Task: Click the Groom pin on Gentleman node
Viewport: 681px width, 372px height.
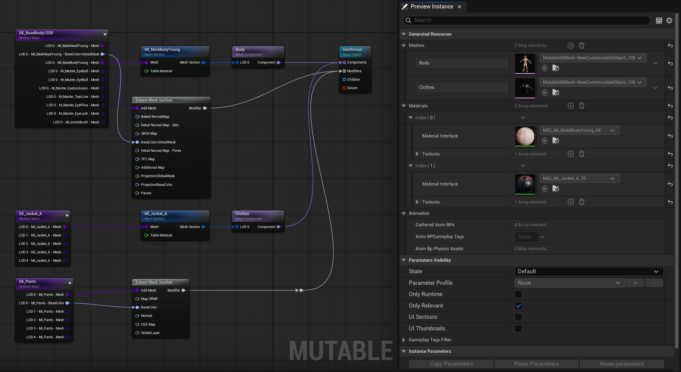Action: (x=344, y=88)
